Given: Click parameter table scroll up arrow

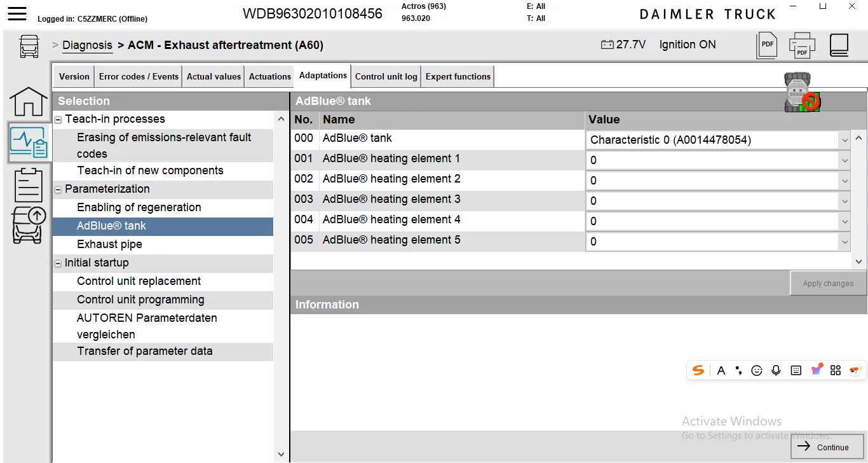Looking at the screenshot, I should coord(859,137).
